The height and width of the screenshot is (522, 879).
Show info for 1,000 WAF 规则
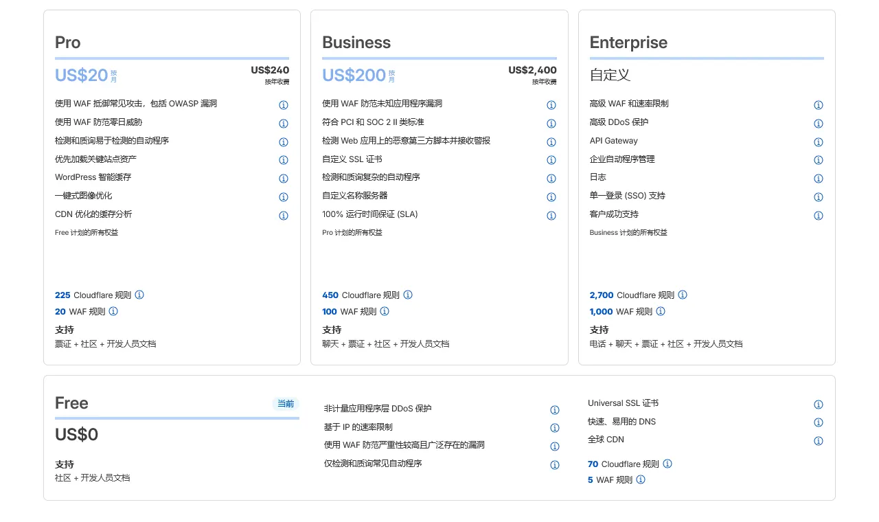pos(661,311)
